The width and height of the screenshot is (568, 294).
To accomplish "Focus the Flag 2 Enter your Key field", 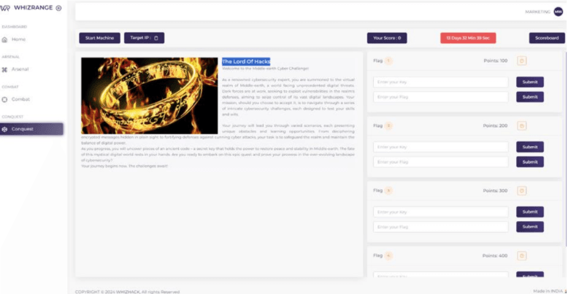I will pyautogui.click(x=441, y=147).
